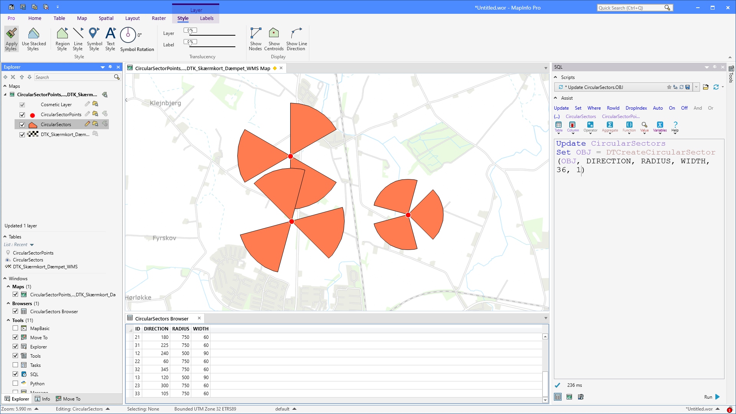The height and width of the screenshot is (414, 736).
Task: Collapse the Tables section in Explorer
Action: (x=5, y=237)
